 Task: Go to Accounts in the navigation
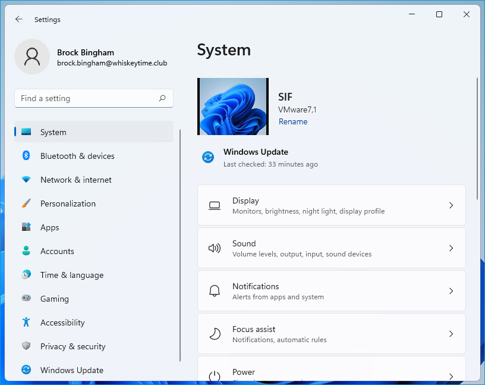tap(57, 251)
